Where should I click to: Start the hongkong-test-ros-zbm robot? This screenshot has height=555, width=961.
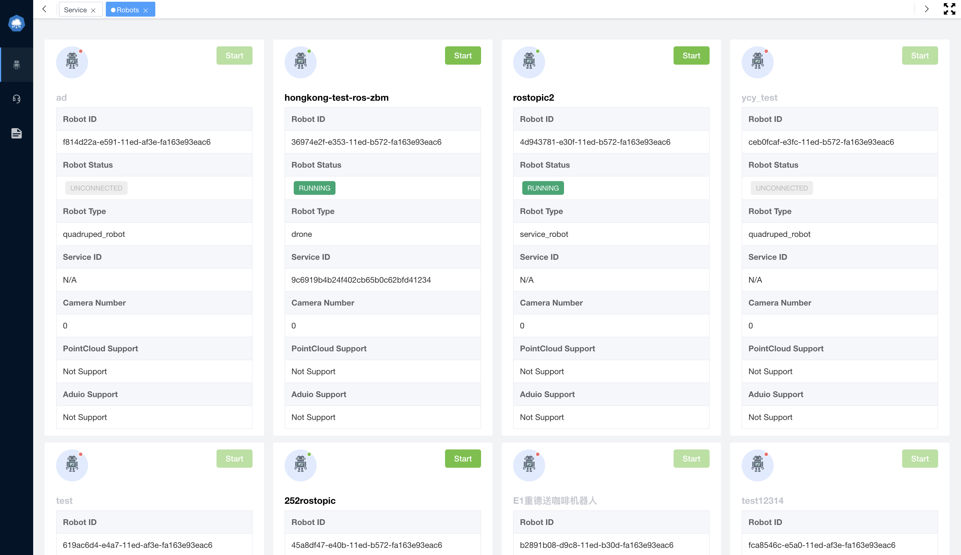[462, 56]
